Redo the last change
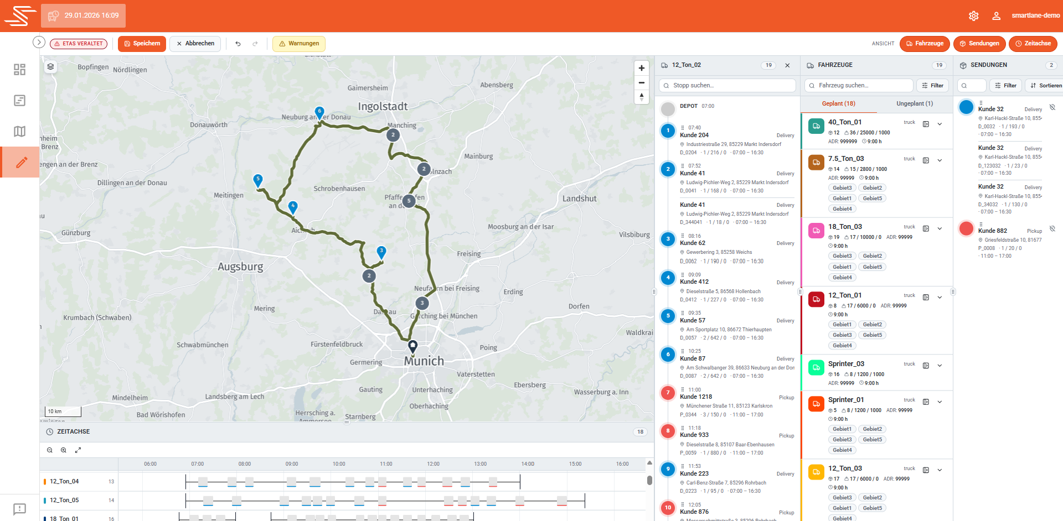This screenshot has height=521, width=1063. coord(255,44)
